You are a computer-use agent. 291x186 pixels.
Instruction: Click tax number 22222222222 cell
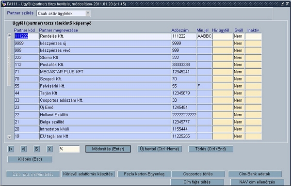(x=184, y=115)
